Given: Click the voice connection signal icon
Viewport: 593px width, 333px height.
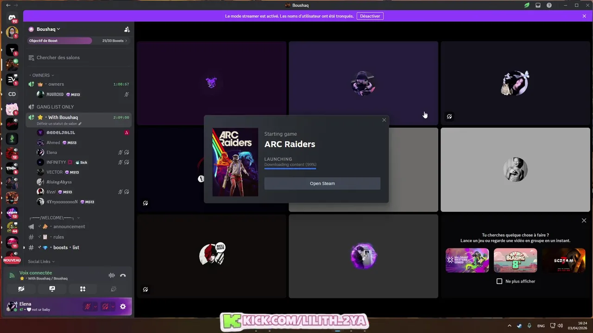Looking at the screenshot, I should click(12, 275).
